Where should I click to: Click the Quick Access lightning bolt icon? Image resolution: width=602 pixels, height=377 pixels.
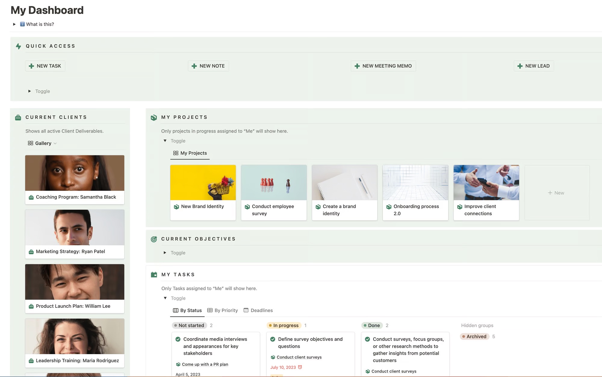pyautogui.click(x=18, y=46)
